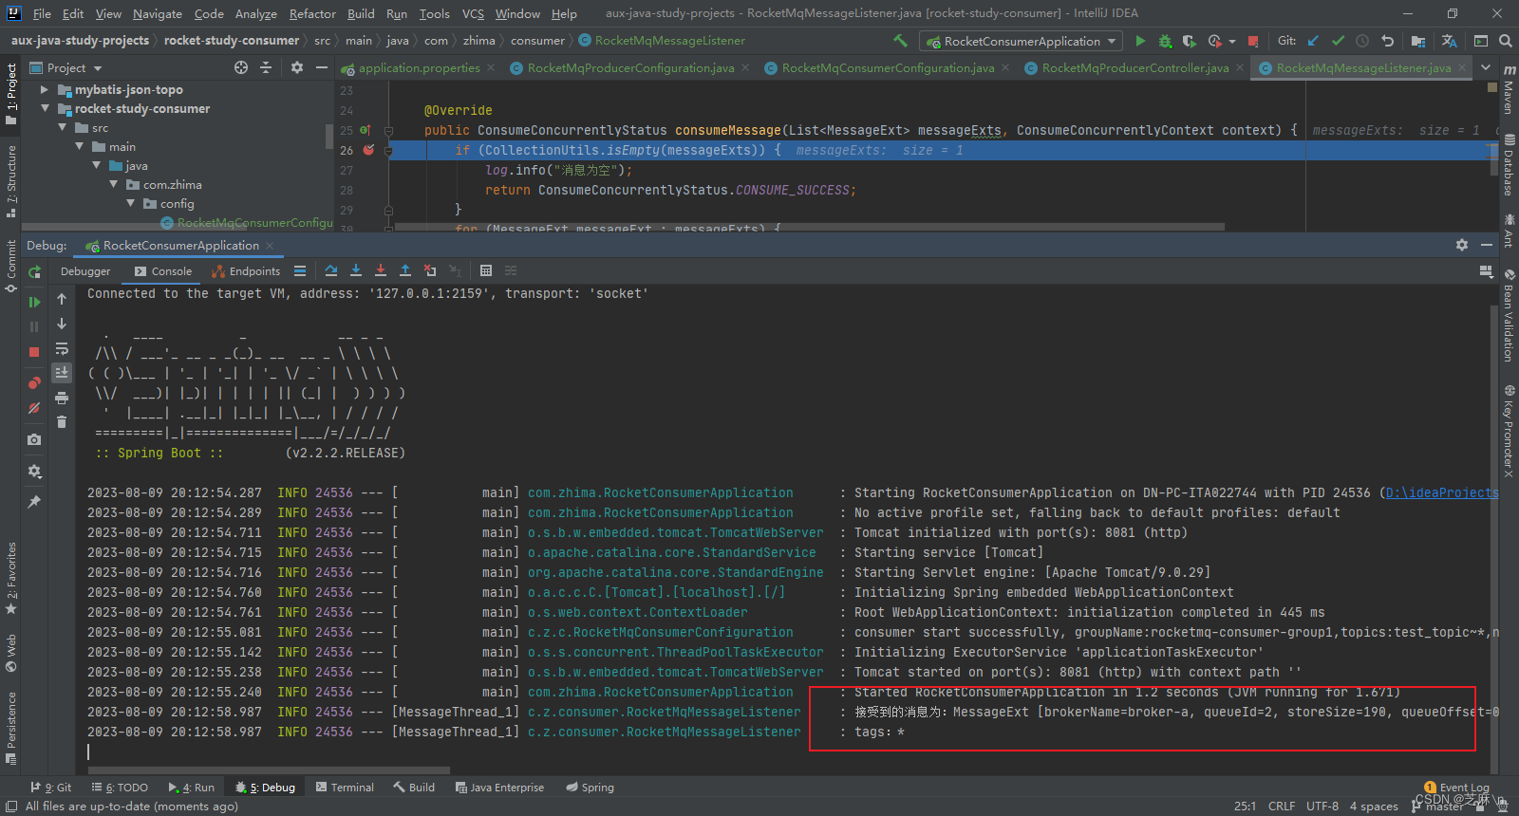
Task: Click Java Enterprise tool window button
Action: [499, 788]
